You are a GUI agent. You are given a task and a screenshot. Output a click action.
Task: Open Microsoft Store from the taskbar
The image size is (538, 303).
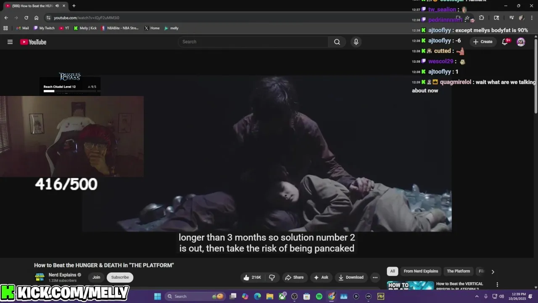point(307,296)
